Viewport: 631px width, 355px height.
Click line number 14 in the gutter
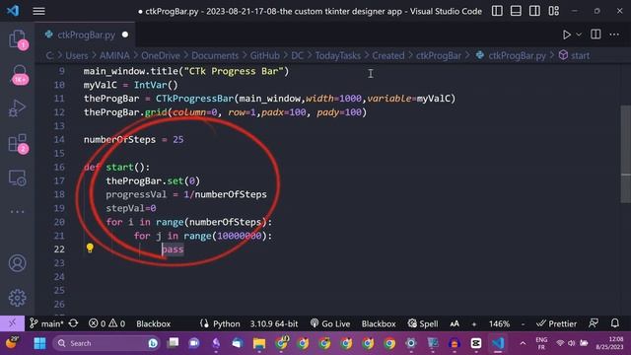(59, 140)
